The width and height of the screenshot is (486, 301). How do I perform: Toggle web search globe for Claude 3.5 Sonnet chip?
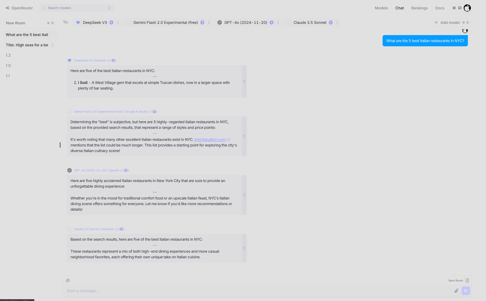[331, 23]
